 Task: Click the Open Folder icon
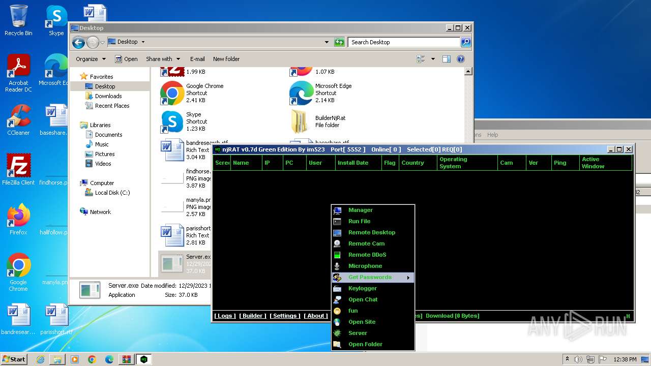pos(337,344)
